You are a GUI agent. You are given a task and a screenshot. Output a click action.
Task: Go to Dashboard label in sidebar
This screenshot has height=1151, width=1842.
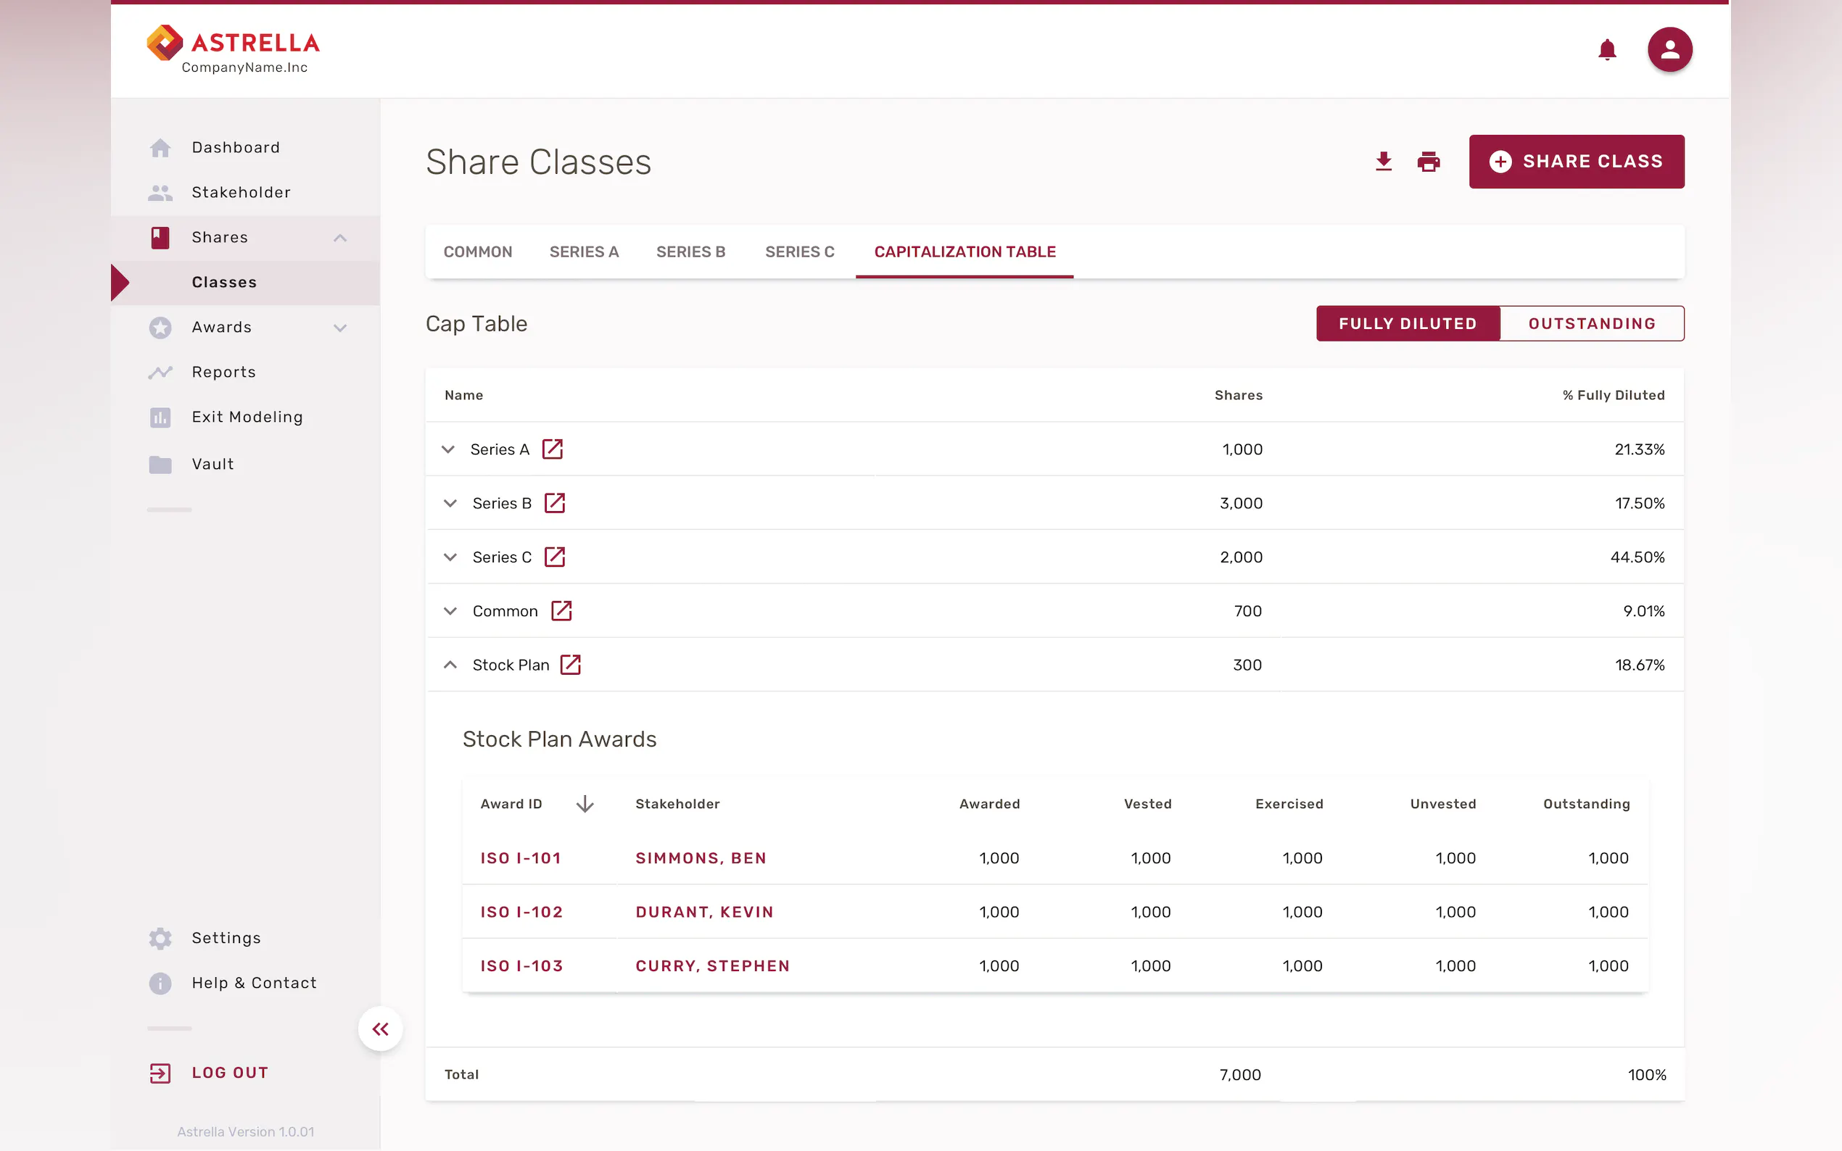tap(236, 148)
